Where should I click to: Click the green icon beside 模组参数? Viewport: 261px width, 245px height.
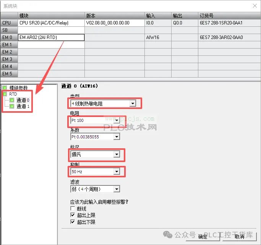click(5, 88)
